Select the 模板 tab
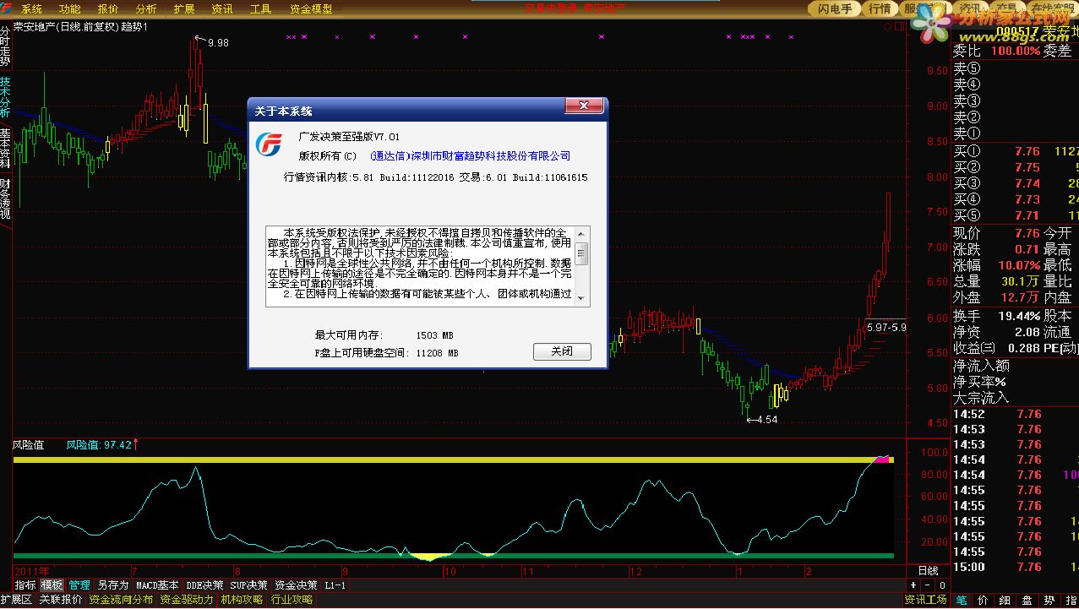The image size is (1079, 609). pos(52,585)
